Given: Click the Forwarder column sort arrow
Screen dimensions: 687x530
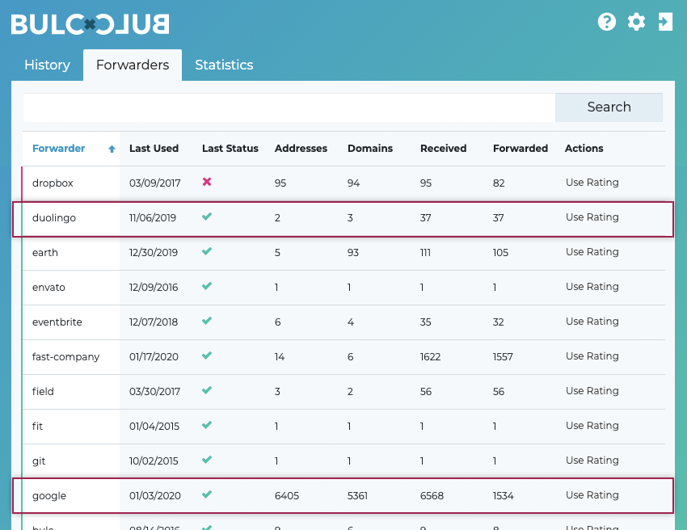Looking at the screenshot, I should (112, 149).
